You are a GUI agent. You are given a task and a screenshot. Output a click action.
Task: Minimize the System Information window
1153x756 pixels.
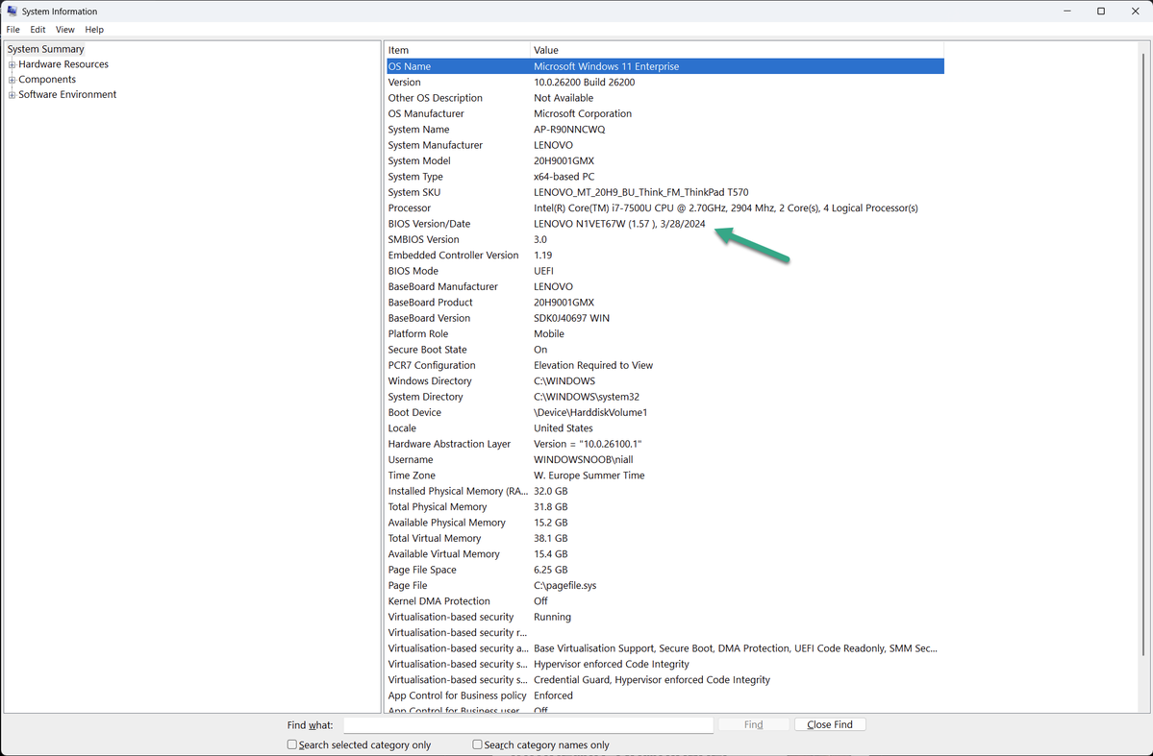point(1067,11)
